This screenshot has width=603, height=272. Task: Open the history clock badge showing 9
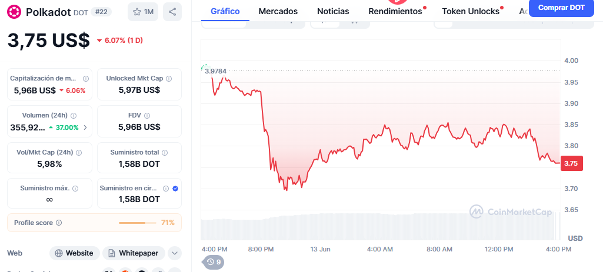214,262
